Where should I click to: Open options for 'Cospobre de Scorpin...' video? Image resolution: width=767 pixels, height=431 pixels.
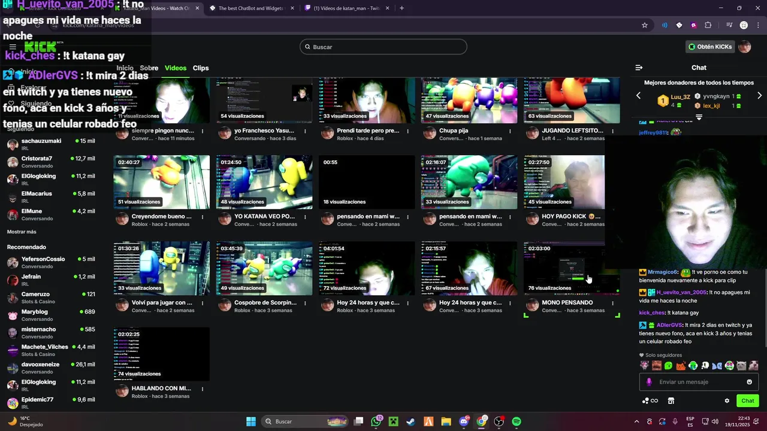[305, 303]
